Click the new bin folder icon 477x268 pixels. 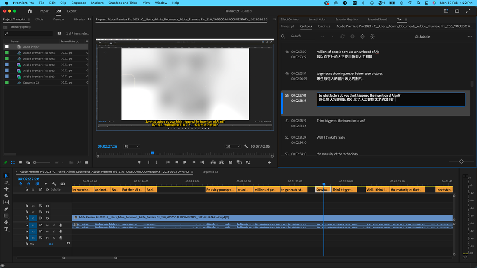[x=86, y=162]
